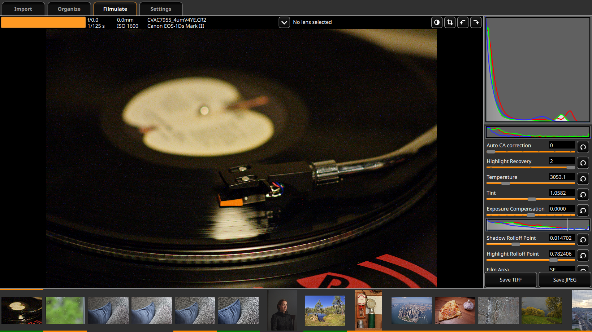592x332 pixels.
Task: Click the main RGB histogram
Action: [x=538, y=70]
